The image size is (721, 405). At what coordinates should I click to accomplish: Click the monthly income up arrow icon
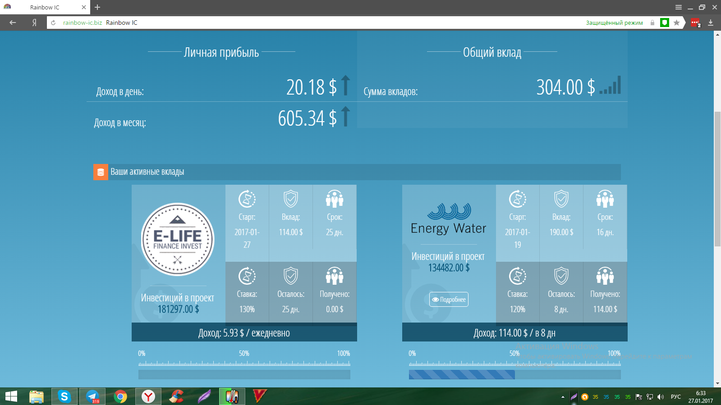[x=345, y=116]
